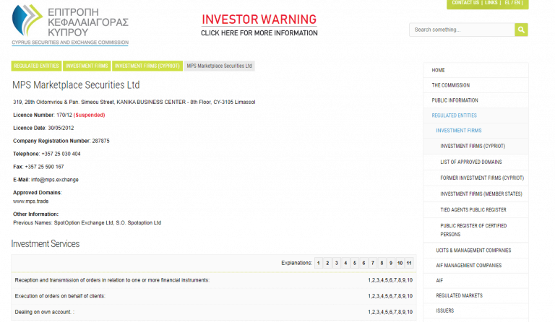This screenshot has width=555, height=322.
Task: Click Click Here For More Information text
Action: 259,33
